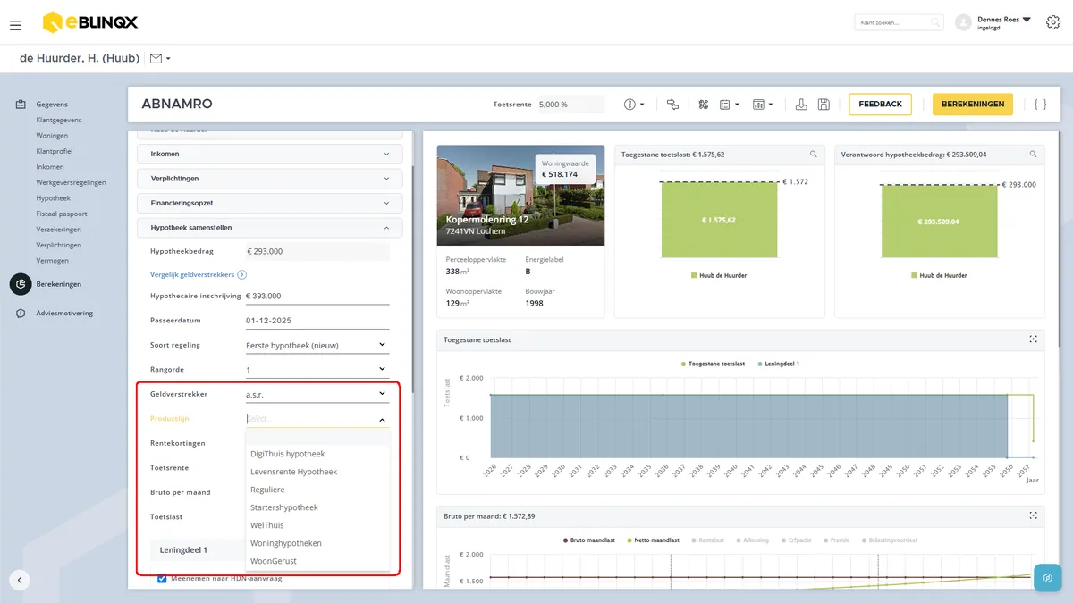Image resolution: width=1073 pixels, height=603 pixels.
Task: Select DigiThuis hypotheek from the list
Action: [317, 454]
